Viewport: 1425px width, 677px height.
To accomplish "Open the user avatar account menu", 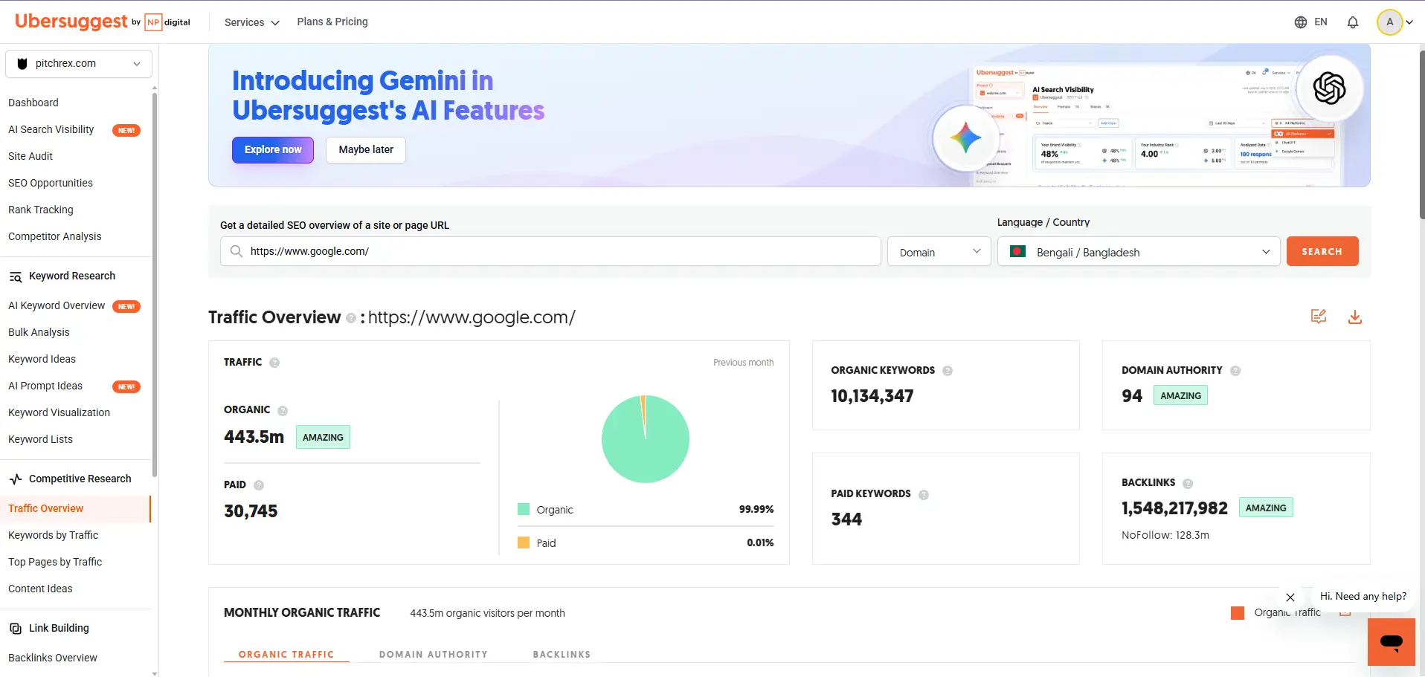I will click(1389, 22).
